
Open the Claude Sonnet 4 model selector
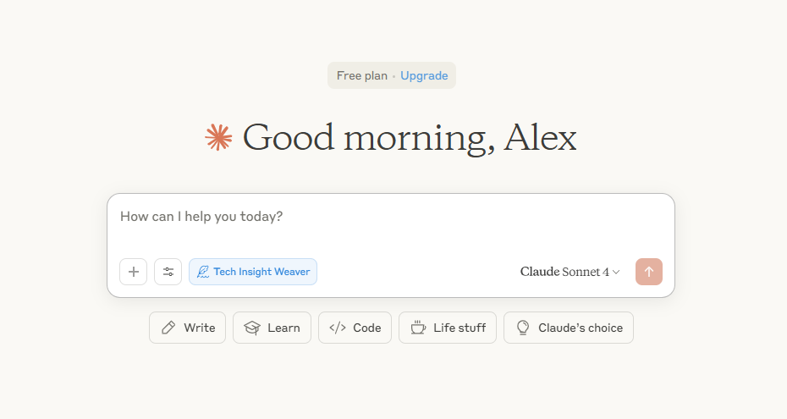point(564,272)
